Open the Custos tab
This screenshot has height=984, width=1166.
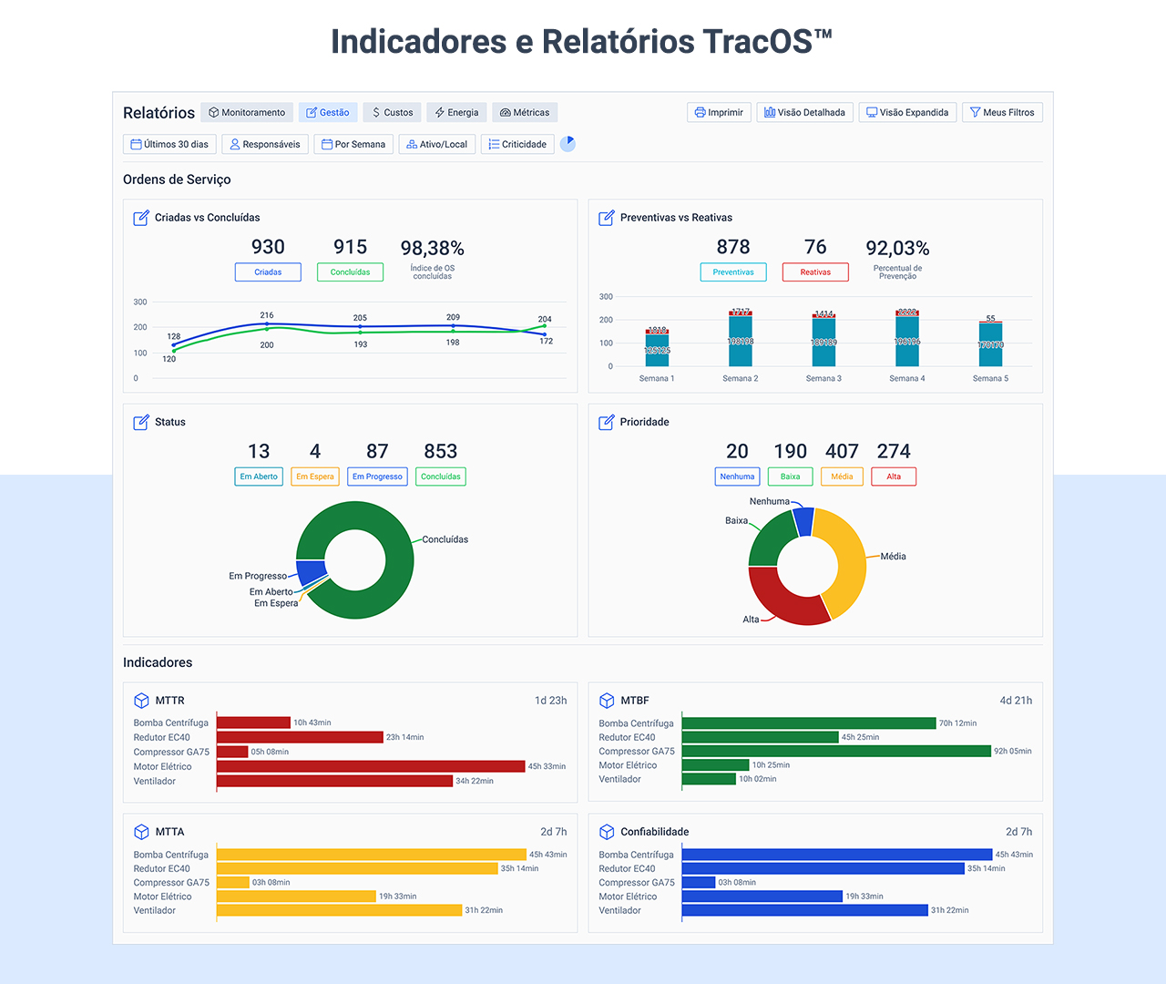click(x=393, y=112)
